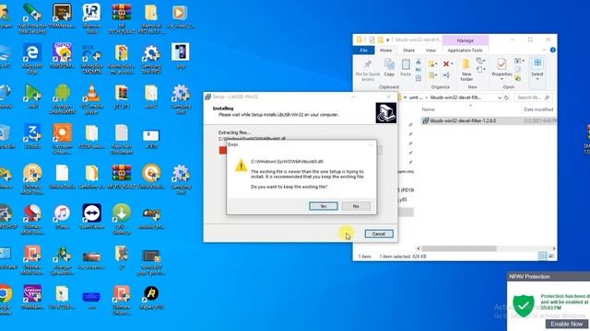Screen dimensions: 590x331
Task: Click the red Delete X icon
Action: pos(446,64)
